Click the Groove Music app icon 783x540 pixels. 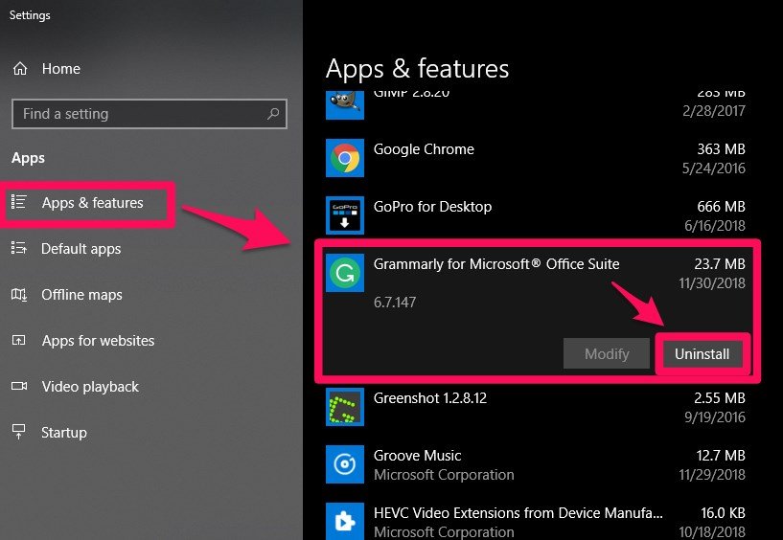[345, 464]
